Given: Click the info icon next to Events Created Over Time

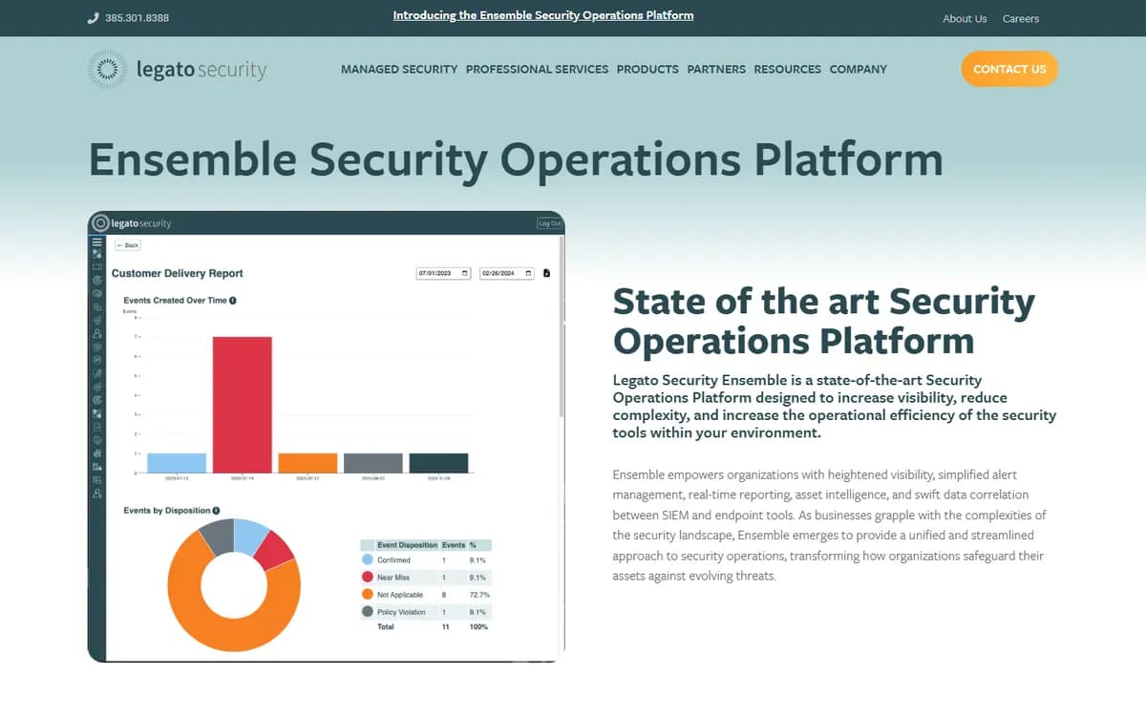Looking at the screenshot, I should pyautogui.click(x=233, y=300).
